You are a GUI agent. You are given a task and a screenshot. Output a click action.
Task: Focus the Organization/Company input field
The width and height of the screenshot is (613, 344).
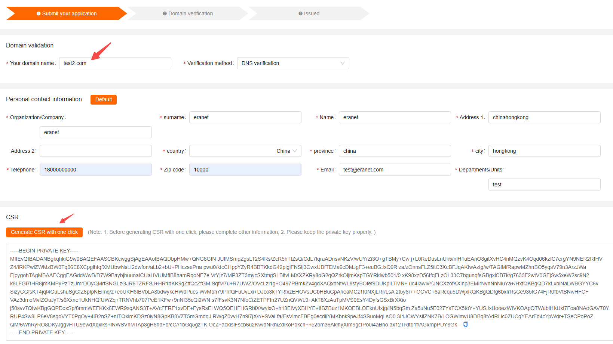tap(95, 132)
